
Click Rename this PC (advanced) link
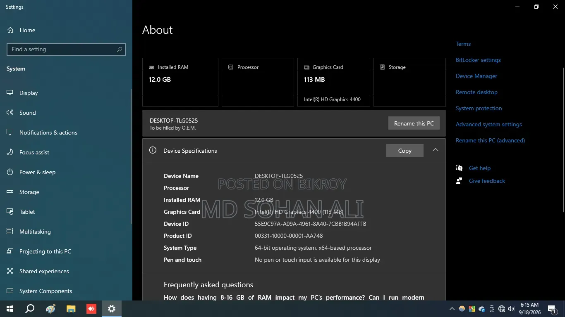click(491, 140)
